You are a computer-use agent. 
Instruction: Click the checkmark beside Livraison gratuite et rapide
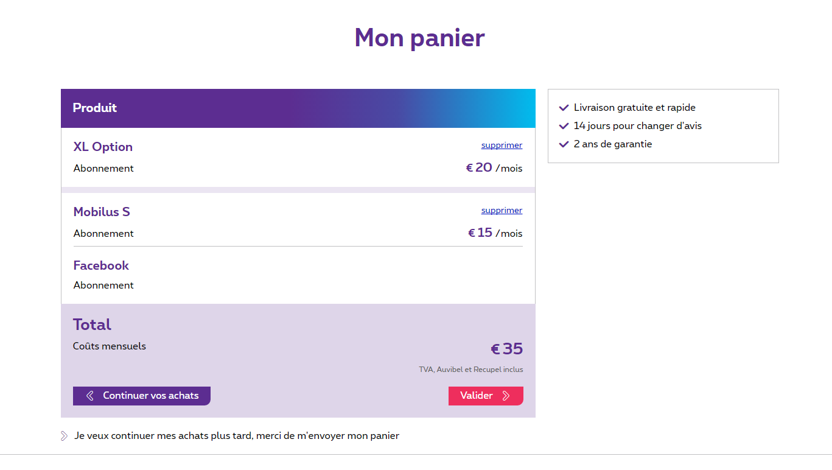564,108
